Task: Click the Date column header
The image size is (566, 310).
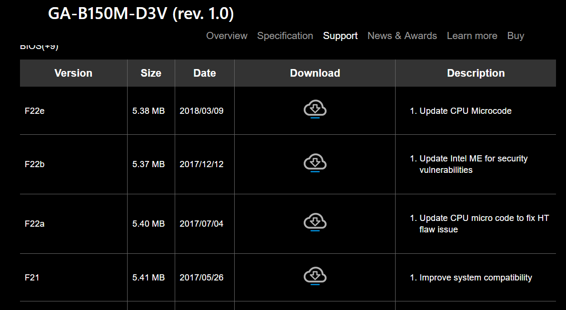Action: pos(205,73)
